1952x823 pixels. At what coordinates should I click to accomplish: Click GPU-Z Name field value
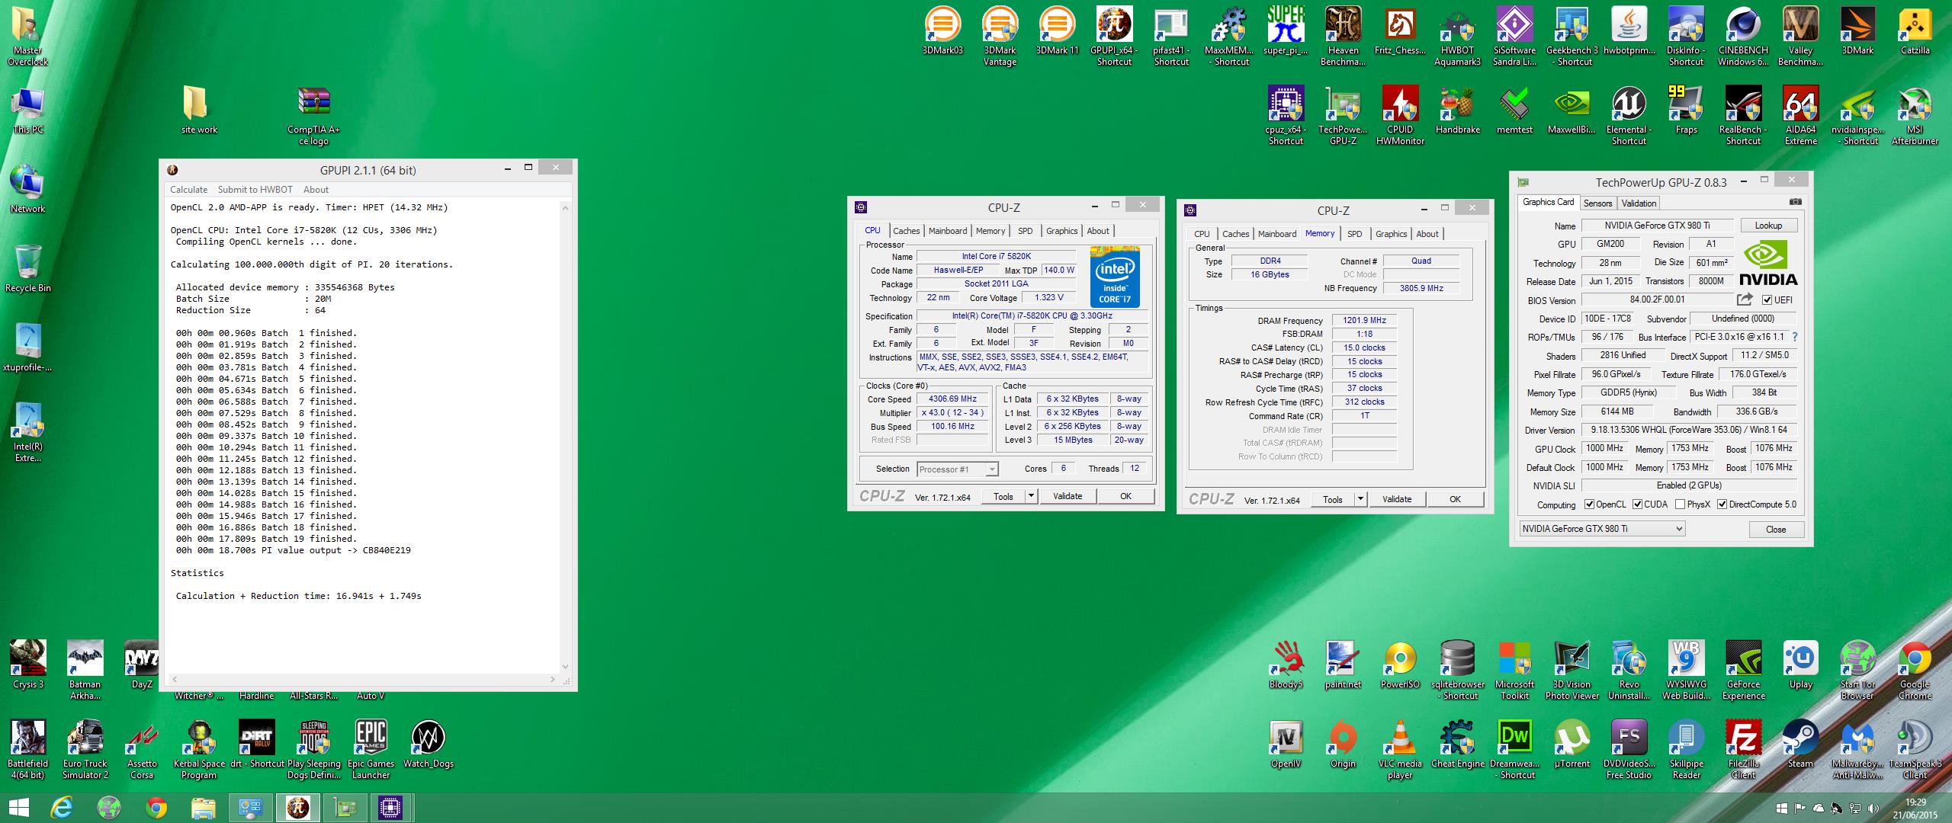[x=1655, y=226]
